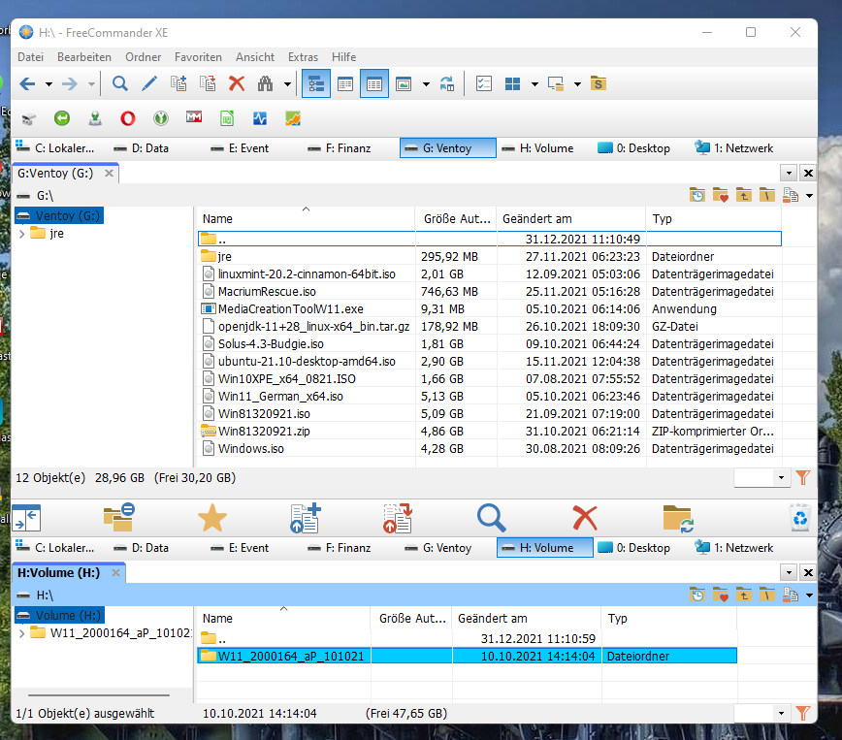
Task: Click the magnifier search icon in top toolbar
Action: point(119,83)
